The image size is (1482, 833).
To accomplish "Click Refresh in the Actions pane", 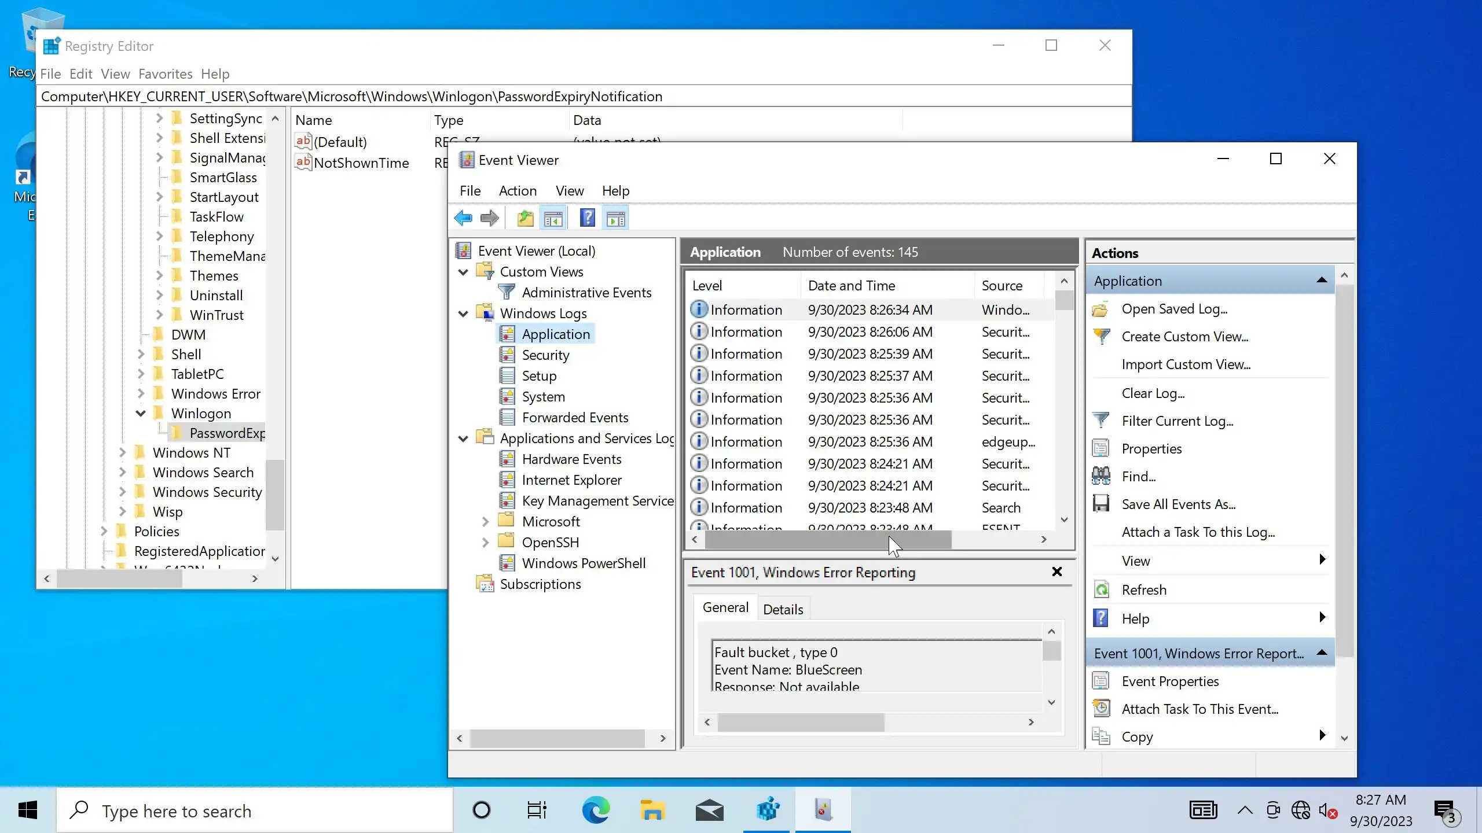I will (x=1143, y=590).
